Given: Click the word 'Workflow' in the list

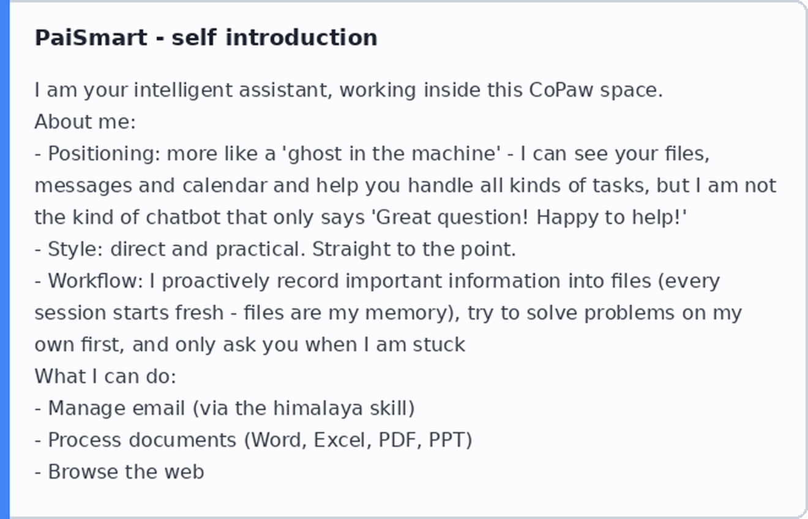Looking at the screenshot, I should click(95, 281).
